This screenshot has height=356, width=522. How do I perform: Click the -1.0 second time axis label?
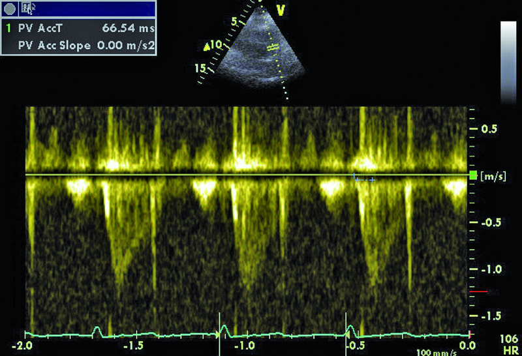click(x=243, y=344)
